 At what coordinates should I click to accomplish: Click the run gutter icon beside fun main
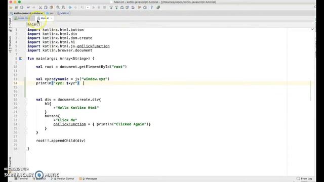tap(20, 59)
